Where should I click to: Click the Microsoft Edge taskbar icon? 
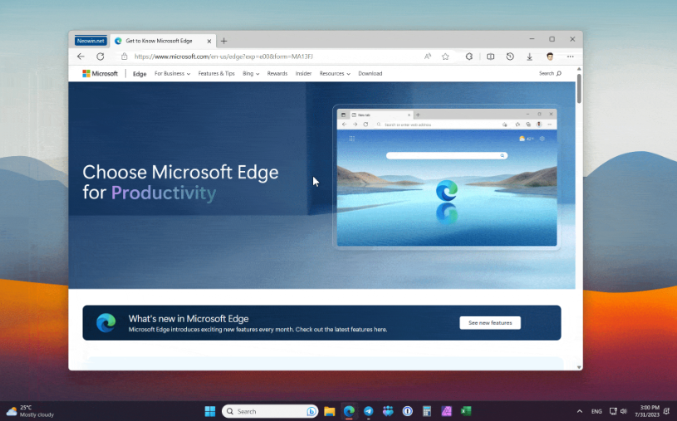point(349,411)
